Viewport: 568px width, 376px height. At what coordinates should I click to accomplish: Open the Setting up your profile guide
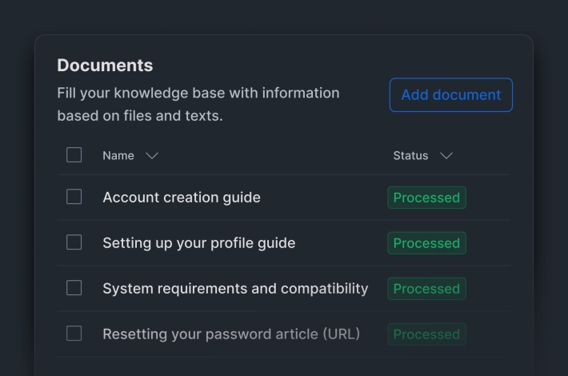coord(198,243)
